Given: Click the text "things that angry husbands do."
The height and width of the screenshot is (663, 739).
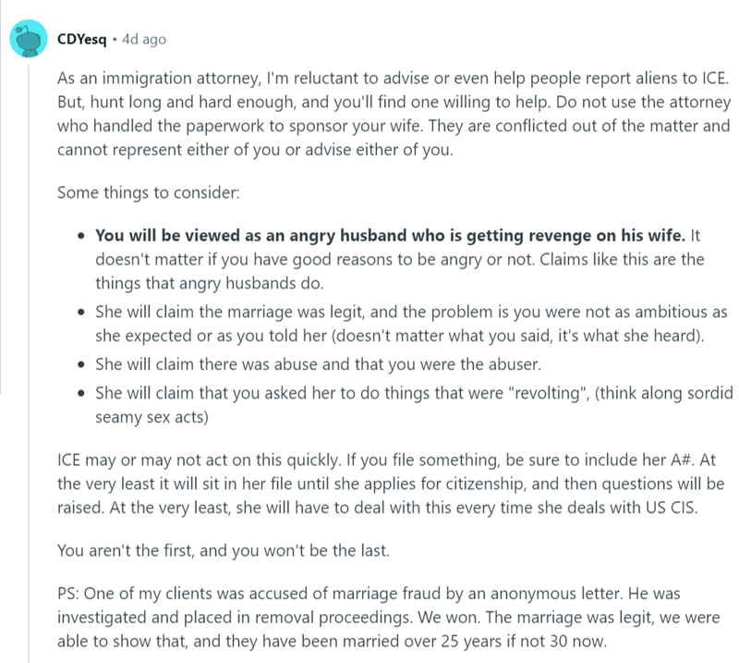Looking at the screenshot, I should tap(210, 283).
